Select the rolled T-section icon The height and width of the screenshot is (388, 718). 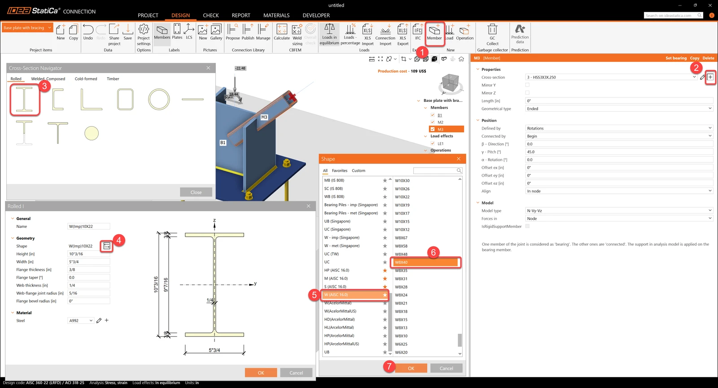[x=58, y=133]
